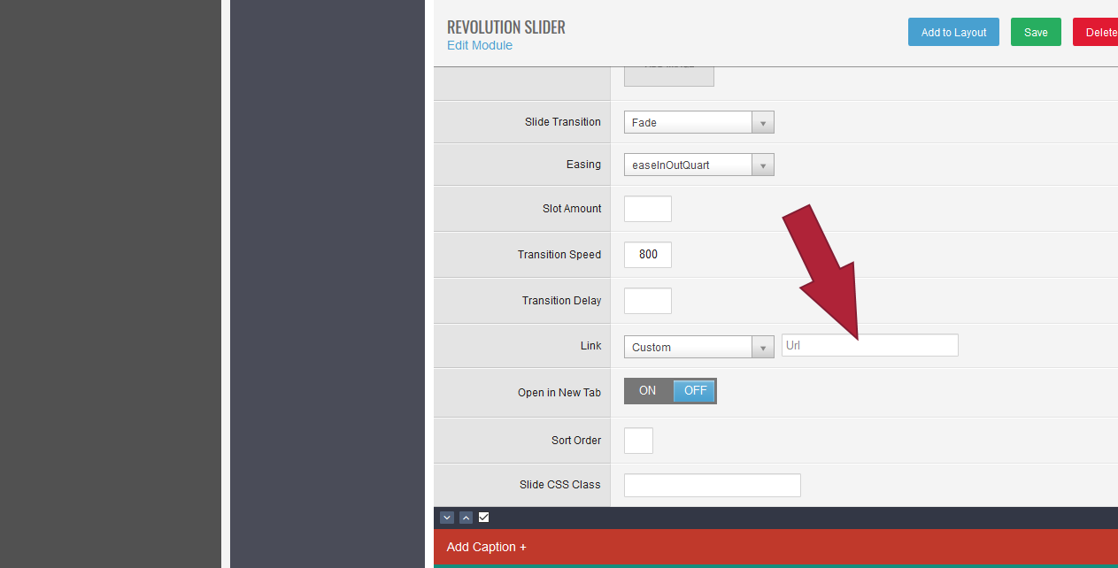The height and width of the screenshot is (568, 1118).
Task: Expand the Easing dropdown showing easeInOutQuart
Action: click(x=699, y=165)
